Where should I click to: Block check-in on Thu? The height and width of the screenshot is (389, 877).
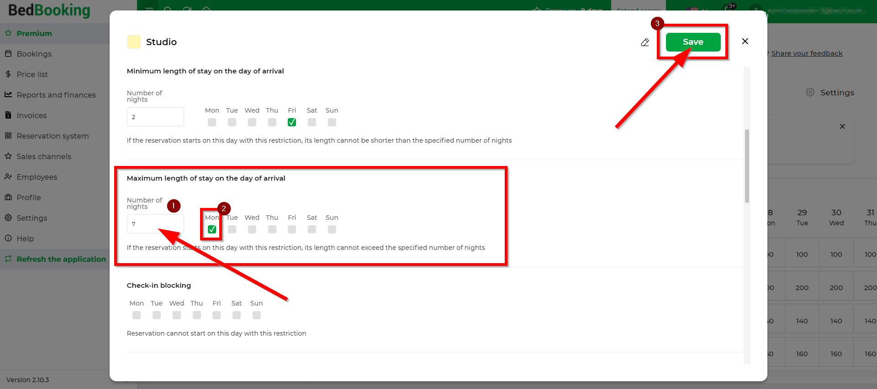pyautogui.click(x=197, y=315)
